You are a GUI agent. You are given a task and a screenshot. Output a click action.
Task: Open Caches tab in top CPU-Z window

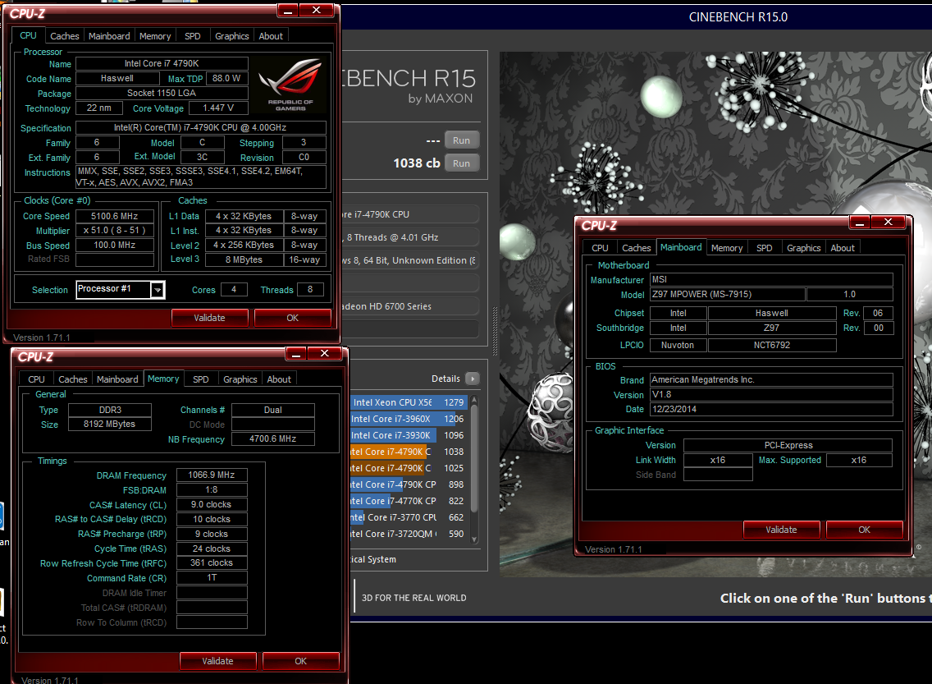pos(64,36)
